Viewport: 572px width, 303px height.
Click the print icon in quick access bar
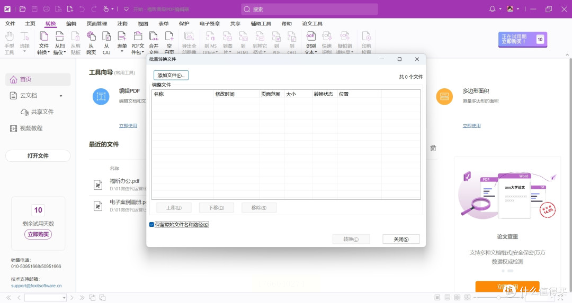(x=47, y=9)
